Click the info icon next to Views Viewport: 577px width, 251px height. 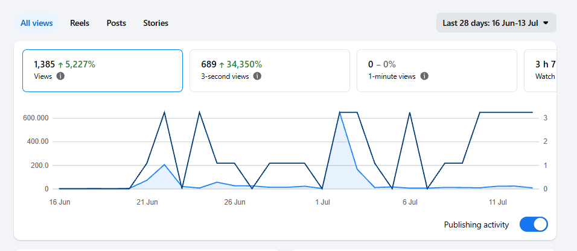click(x=61, y=76)
